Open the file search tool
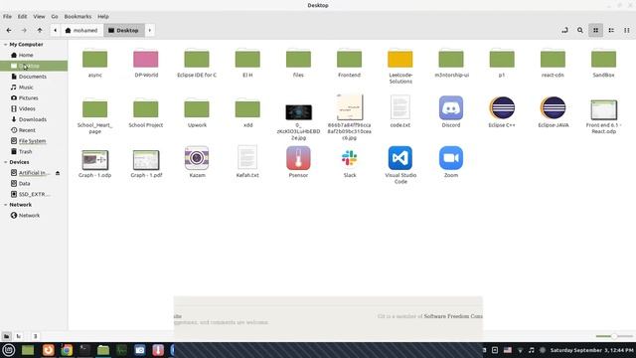This screenshot has height=358, width=636. point(580,31)
